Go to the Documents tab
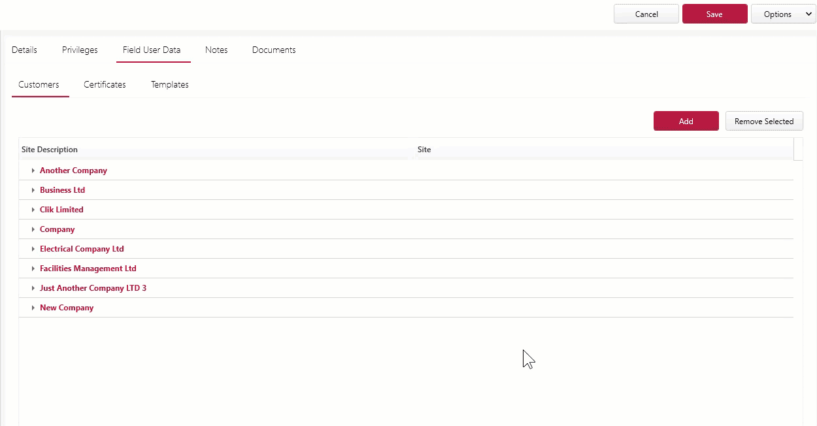 [274, 50]
